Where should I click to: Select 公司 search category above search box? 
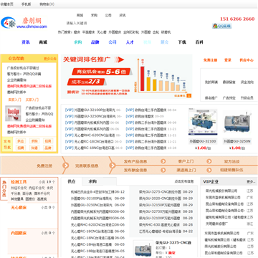pos(108,15)
